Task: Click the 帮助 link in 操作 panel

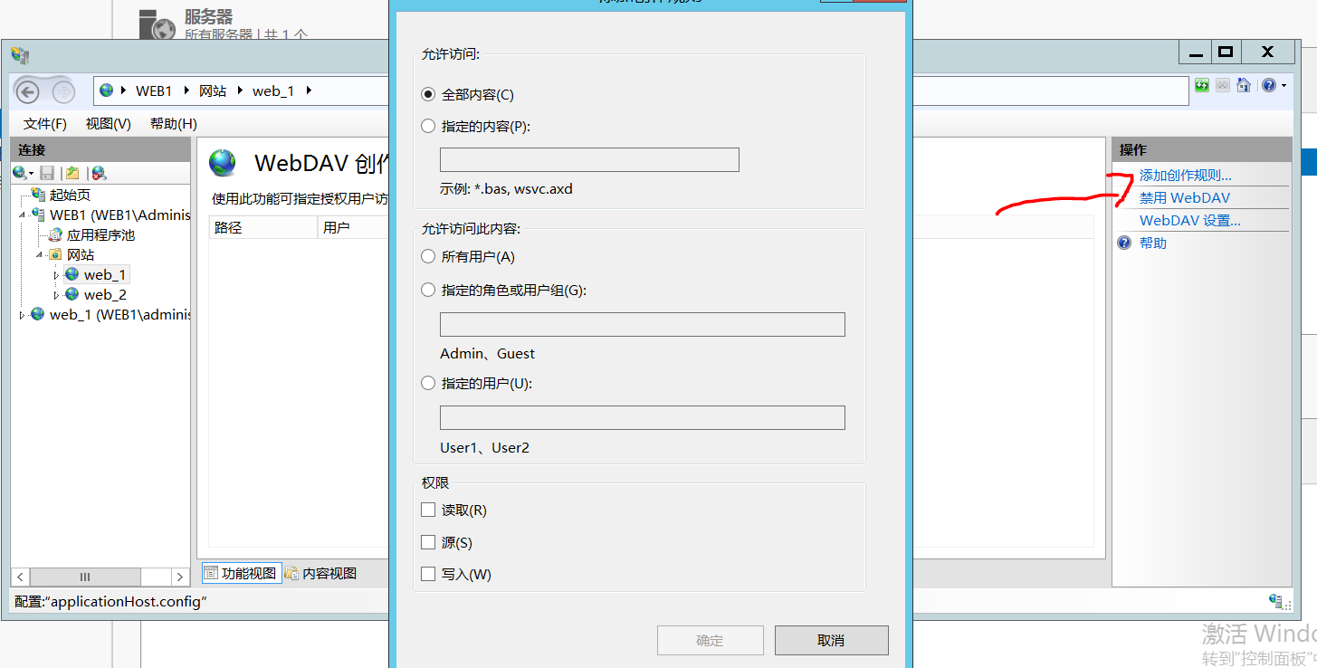Action: (1153, 243)
